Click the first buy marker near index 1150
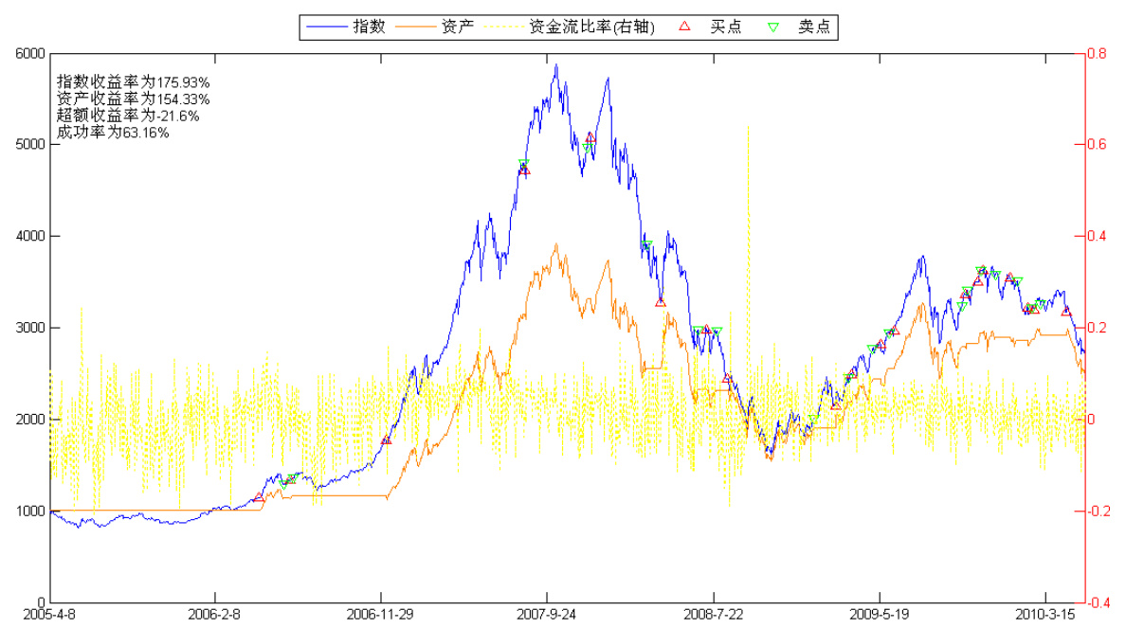1126x628 pixels. [260, 497]
